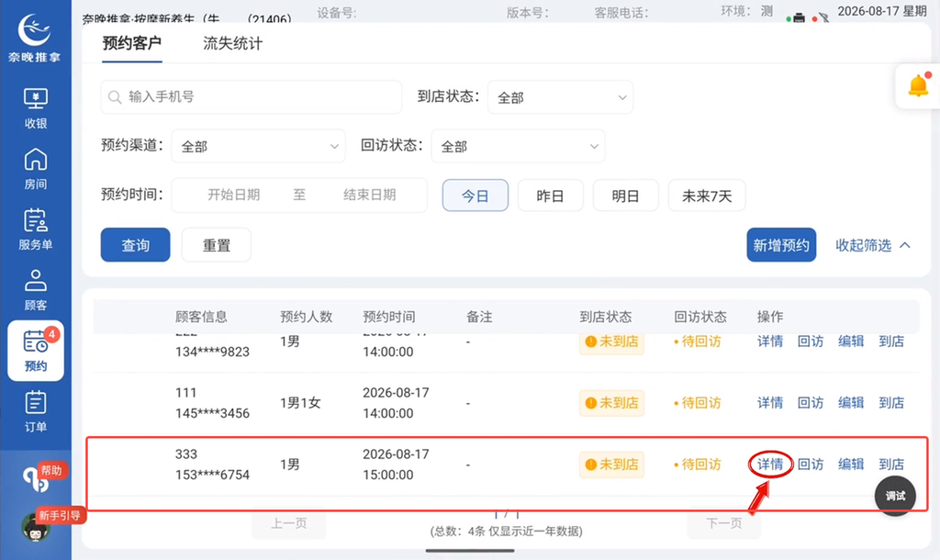The image size is (940, 560).
Task: Click the 帮助 help icon
Action: (x=37, y=478)
